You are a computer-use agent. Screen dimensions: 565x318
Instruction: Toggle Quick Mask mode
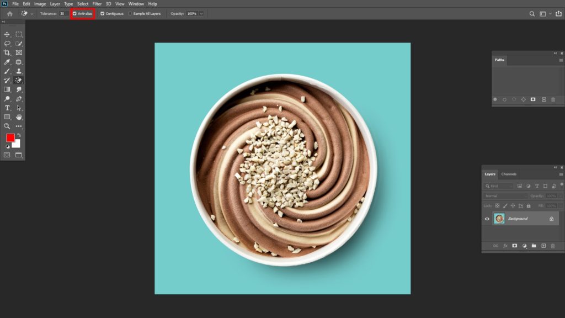(7, 155)
